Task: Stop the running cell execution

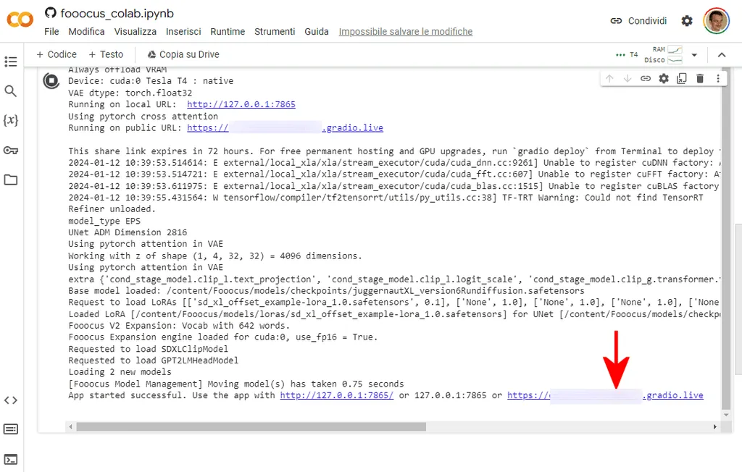Action: (x=51, y=81)
